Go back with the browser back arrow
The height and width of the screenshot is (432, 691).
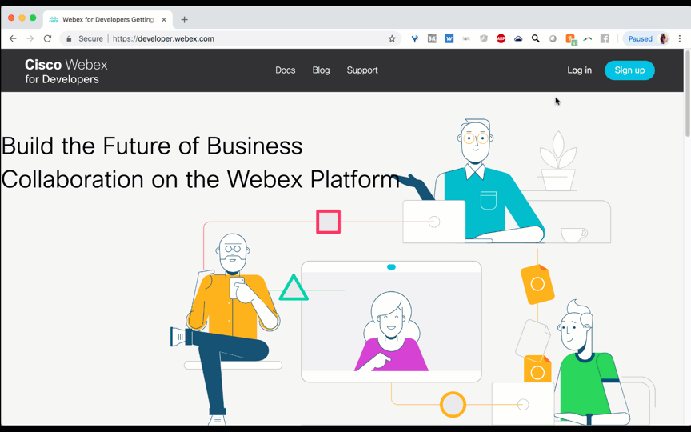(13, 38)
